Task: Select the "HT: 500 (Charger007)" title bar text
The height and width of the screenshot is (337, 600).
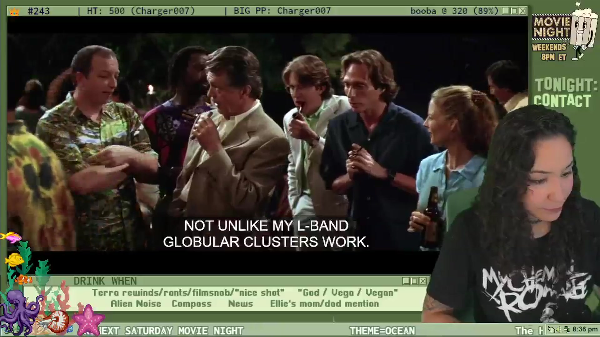Action: pos(141,11)
